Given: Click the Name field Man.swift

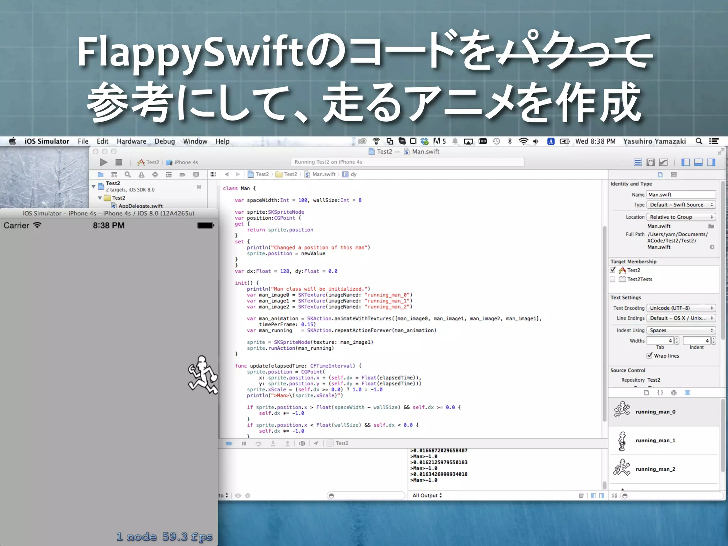Looking at the screenshot, I should pyautogui.click(x=681, y=194).
